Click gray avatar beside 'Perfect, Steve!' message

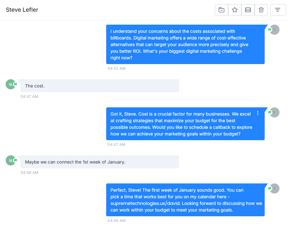pyautogui.click(x=274, y=188)
